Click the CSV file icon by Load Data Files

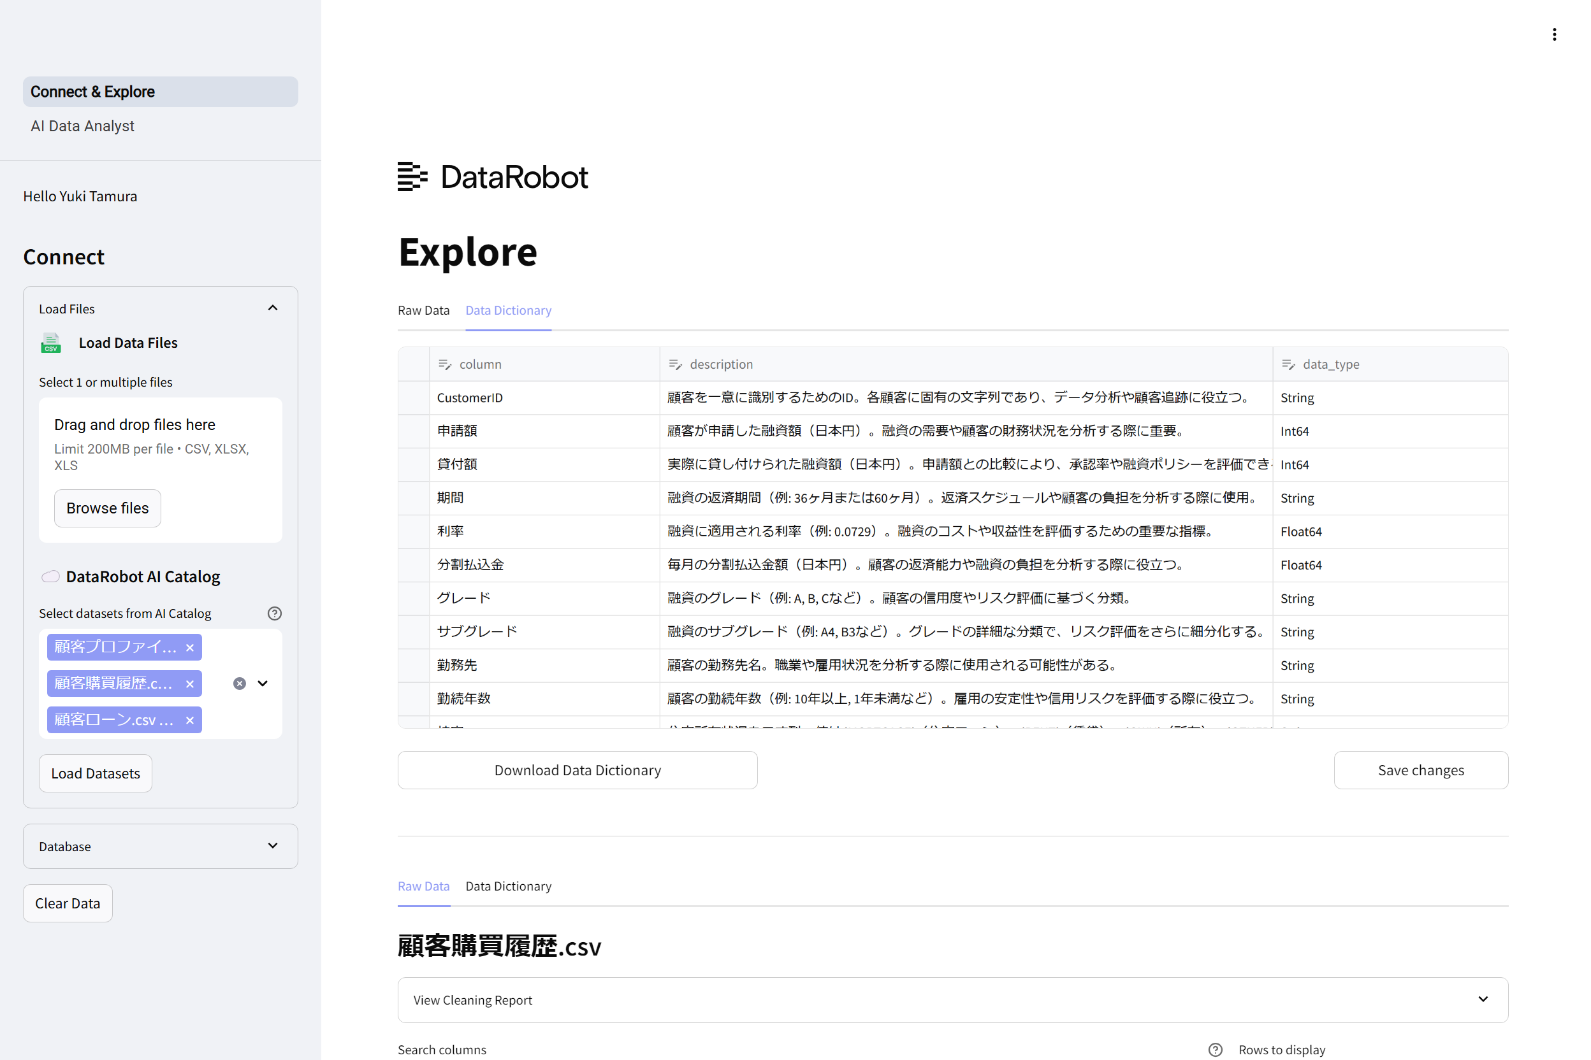(x=51, y=343)
